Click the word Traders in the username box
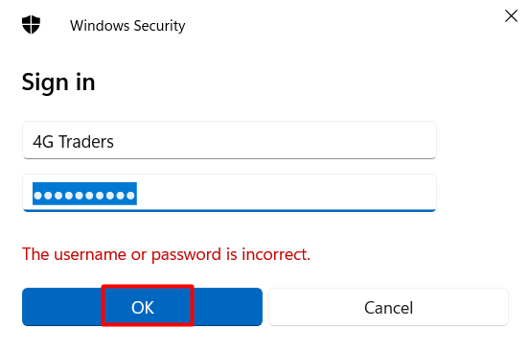This screenshot has height=352, width=531. point(86,142)
